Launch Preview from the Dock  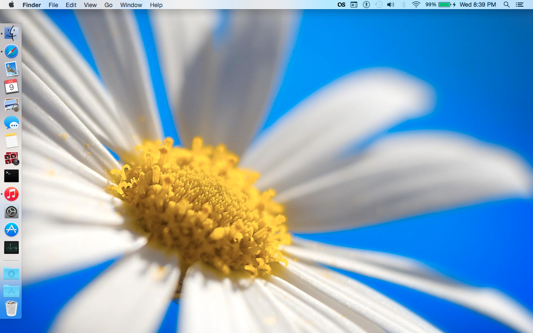click(x=11, y=105)
